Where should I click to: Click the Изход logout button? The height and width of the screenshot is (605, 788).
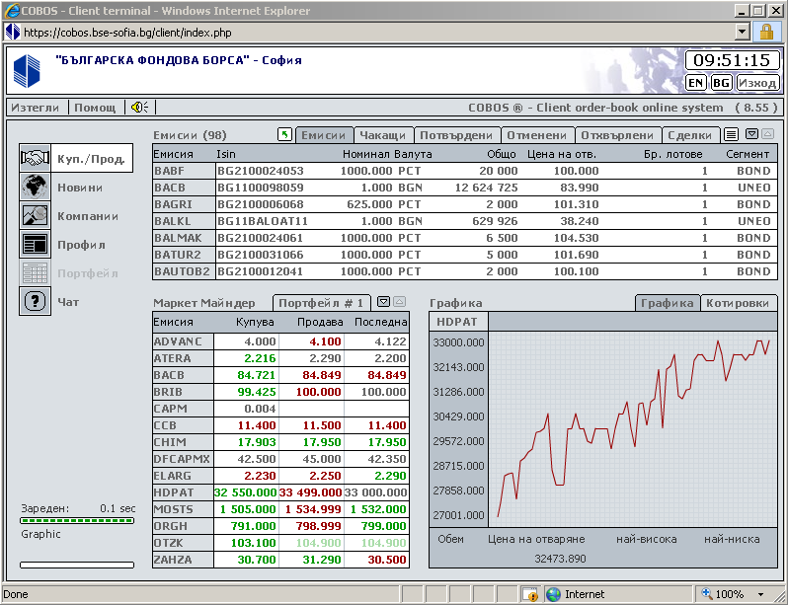757,83
